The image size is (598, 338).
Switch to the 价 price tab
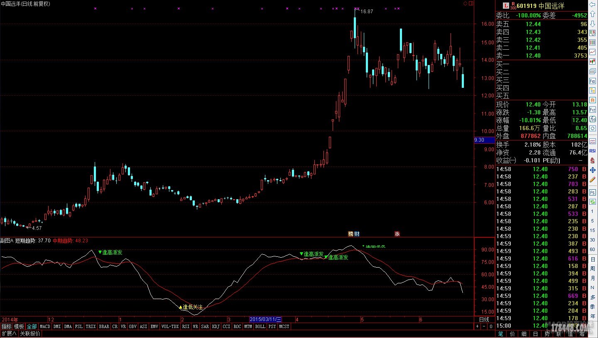click(x=512, y=333)
